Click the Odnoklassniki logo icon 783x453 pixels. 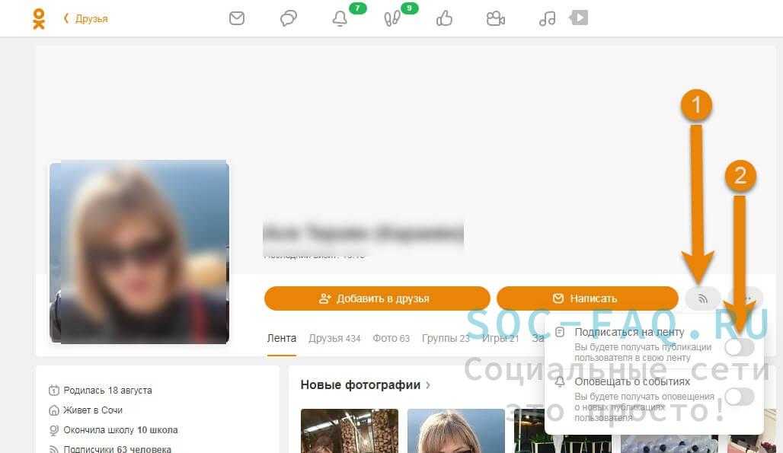point(39,18)
